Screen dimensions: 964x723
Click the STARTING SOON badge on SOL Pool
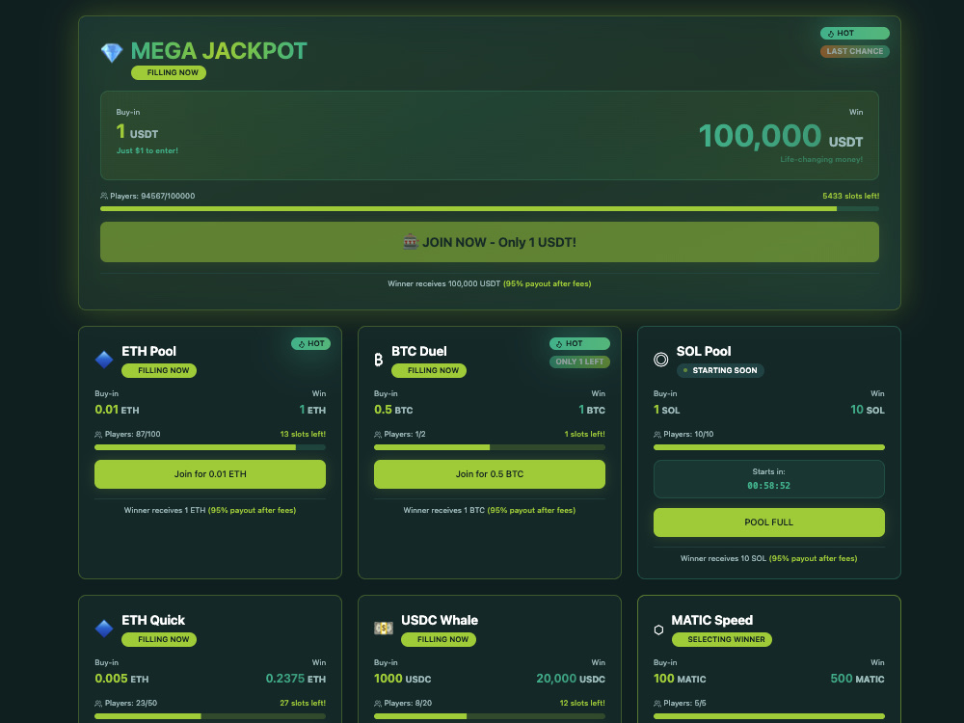[720, 371]
